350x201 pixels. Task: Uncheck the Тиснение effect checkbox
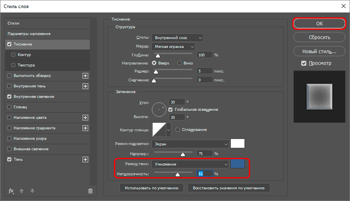pos(9,44)
